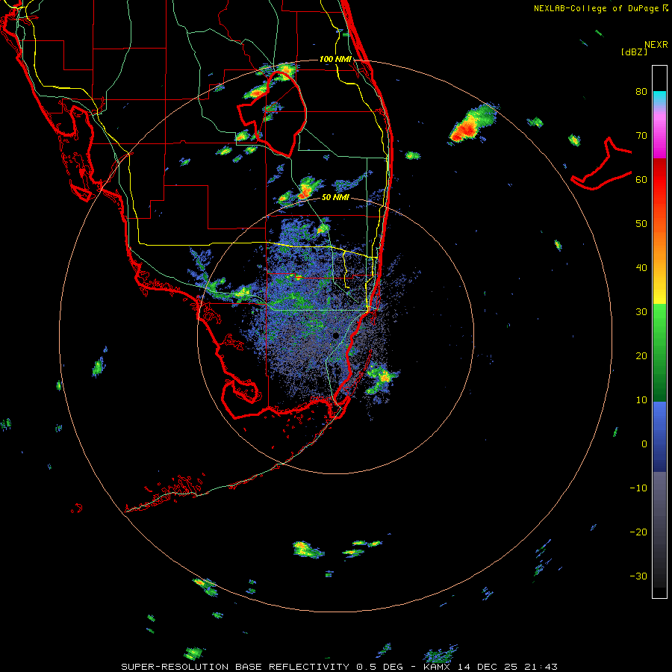672x672 pixels.
Task: Click the 40 value on the dBZ scale
Action: tap(641, 268)
